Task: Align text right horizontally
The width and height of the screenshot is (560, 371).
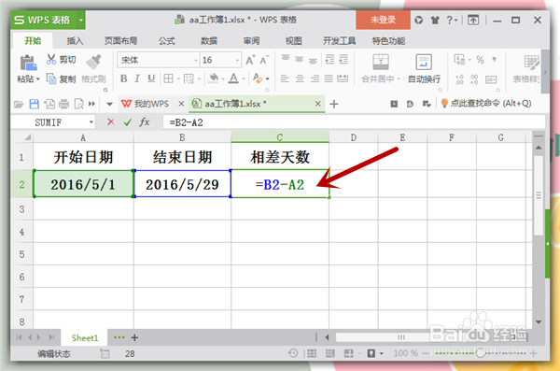Action: coord(315,78)
